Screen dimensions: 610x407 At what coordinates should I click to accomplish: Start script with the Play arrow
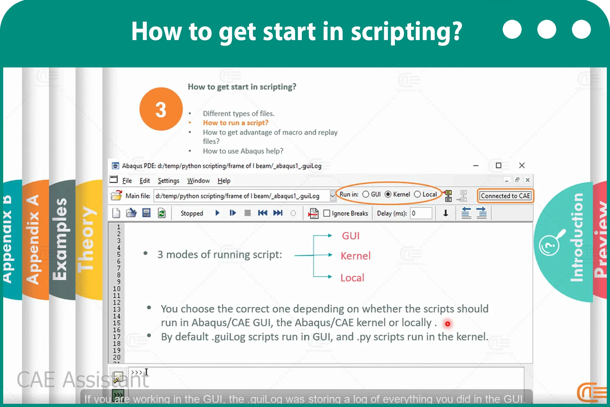[x=217, y=213]
